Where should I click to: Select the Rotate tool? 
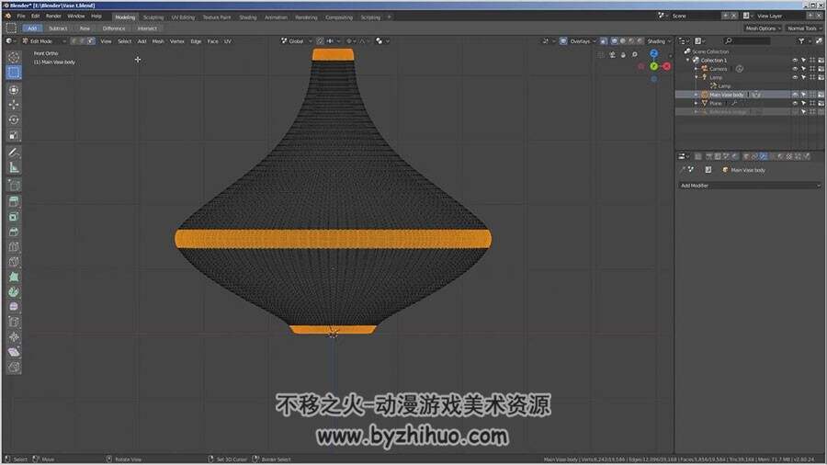[14, 120]
